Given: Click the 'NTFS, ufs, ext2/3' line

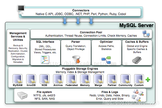Looking at the screenshot, I should click(x=44, y=95).
